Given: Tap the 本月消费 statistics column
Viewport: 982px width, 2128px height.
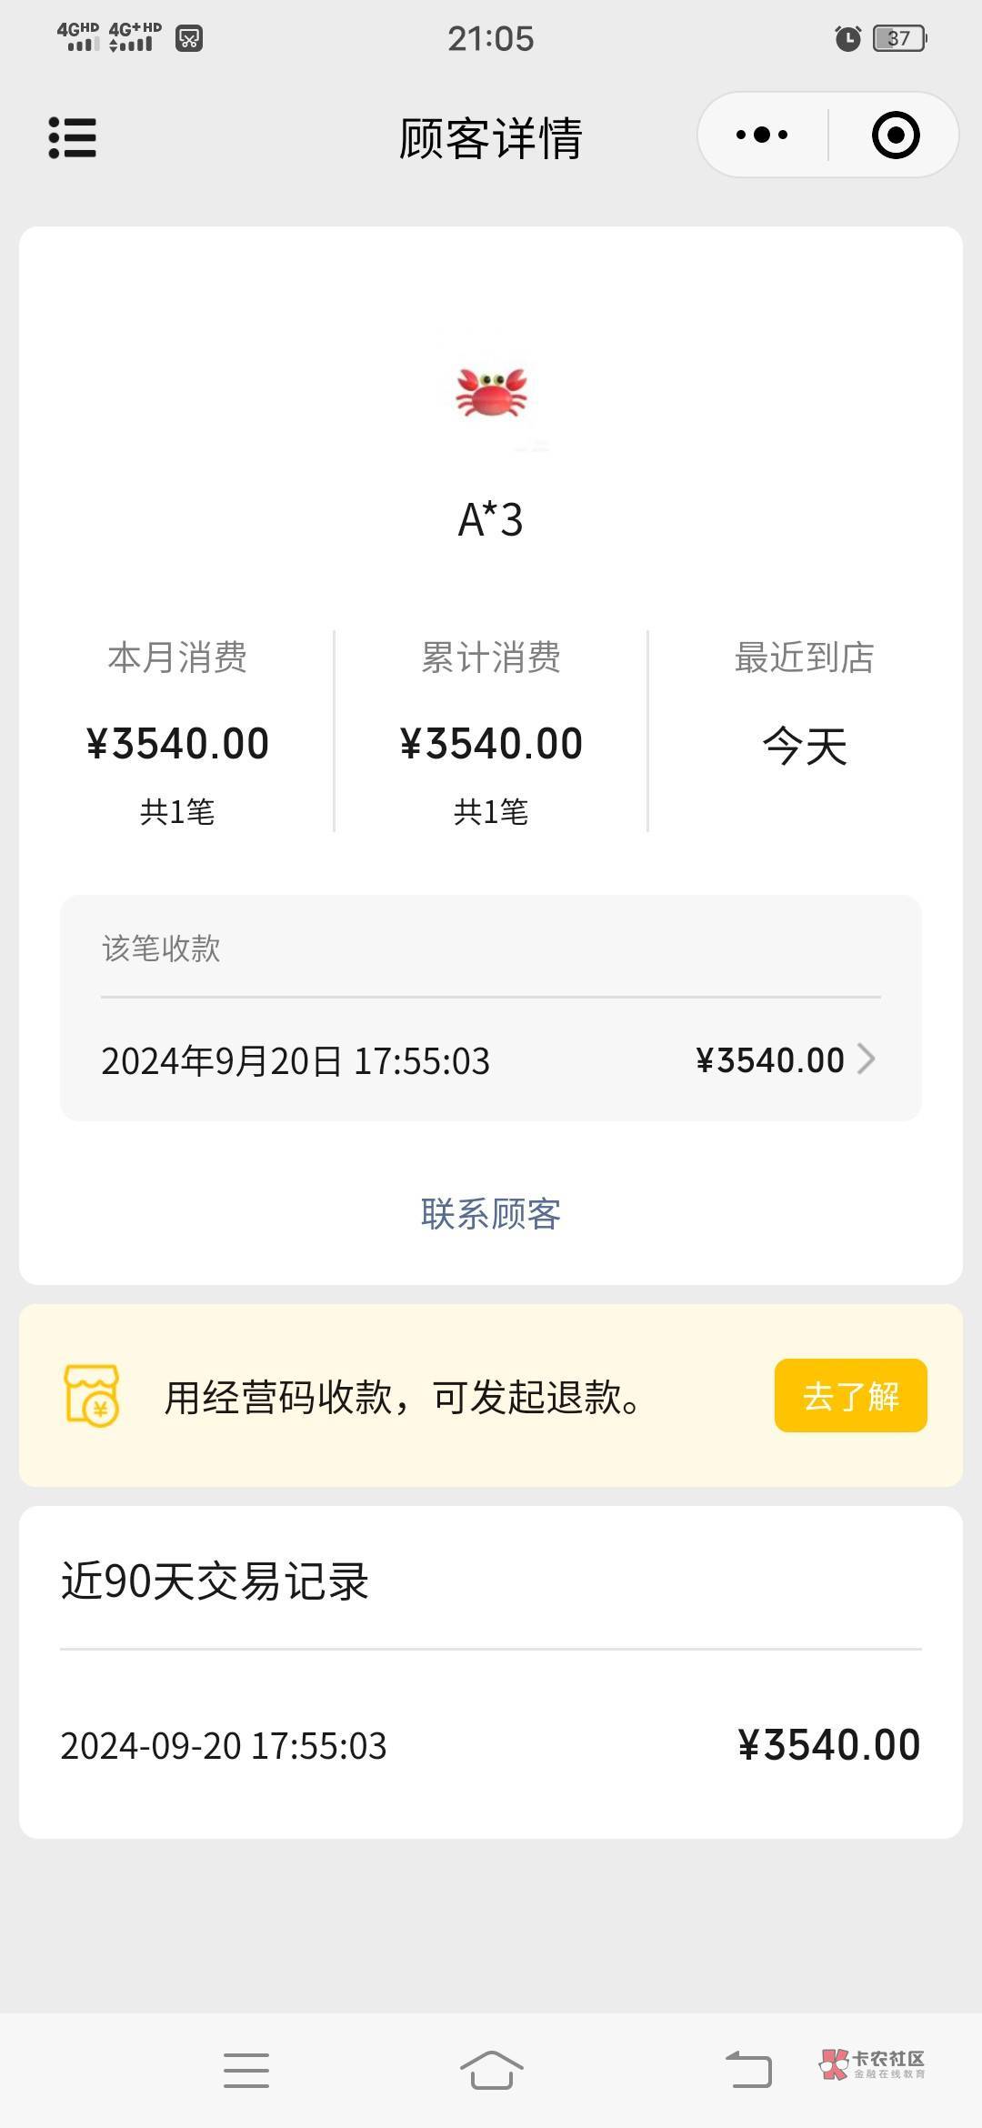Looking at the screenshot, I should (177, 731).
